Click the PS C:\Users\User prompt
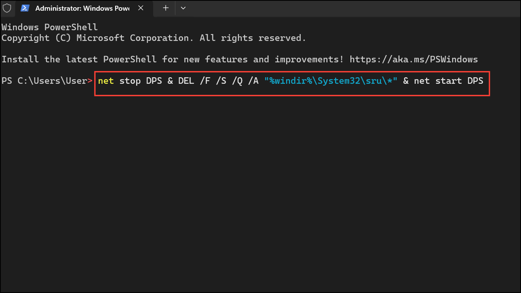Image resolution: width=521 pixels, height=293 pixels. 47,81
